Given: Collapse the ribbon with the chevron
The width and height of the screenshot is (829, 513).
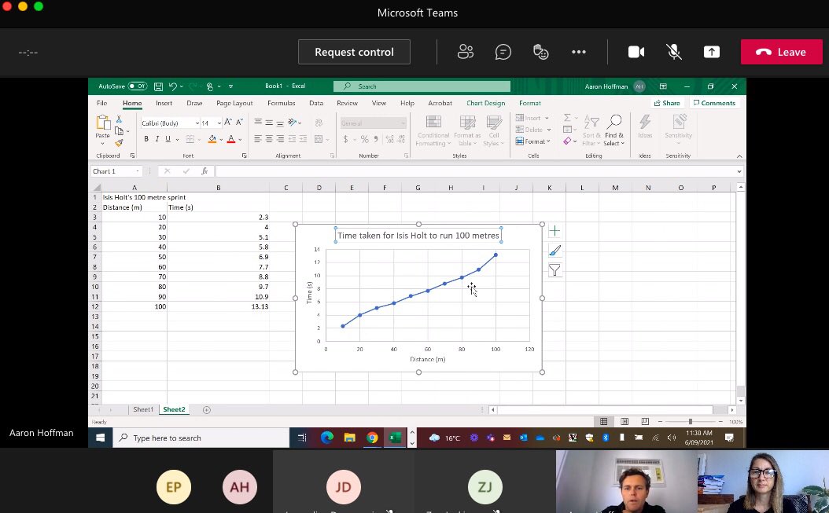Looking at the screenshot, I should coord(739,156).
